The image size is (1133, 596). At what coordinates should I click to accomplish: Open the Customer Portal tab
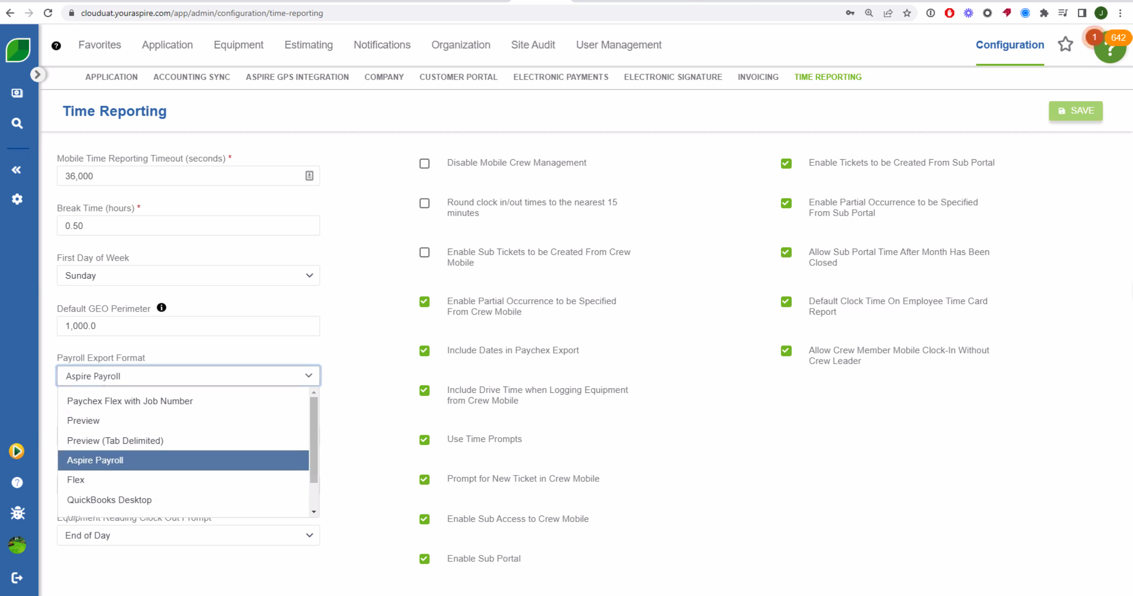point(458,77)
